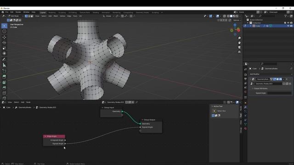This screenshot has width=294, height=165.
Task: Select the Loop Cut tool
Action: [x=4, y=93]
